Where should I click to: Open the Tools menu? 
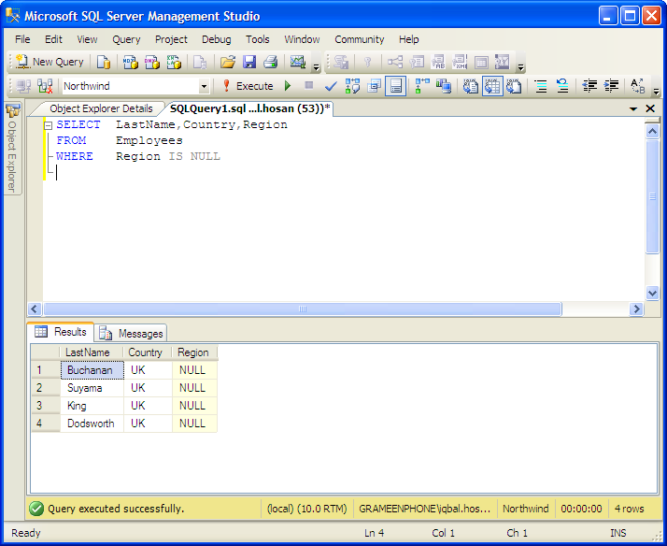coord(258,39)
